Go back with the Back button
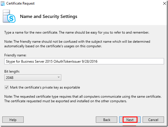 click(106, 120)
